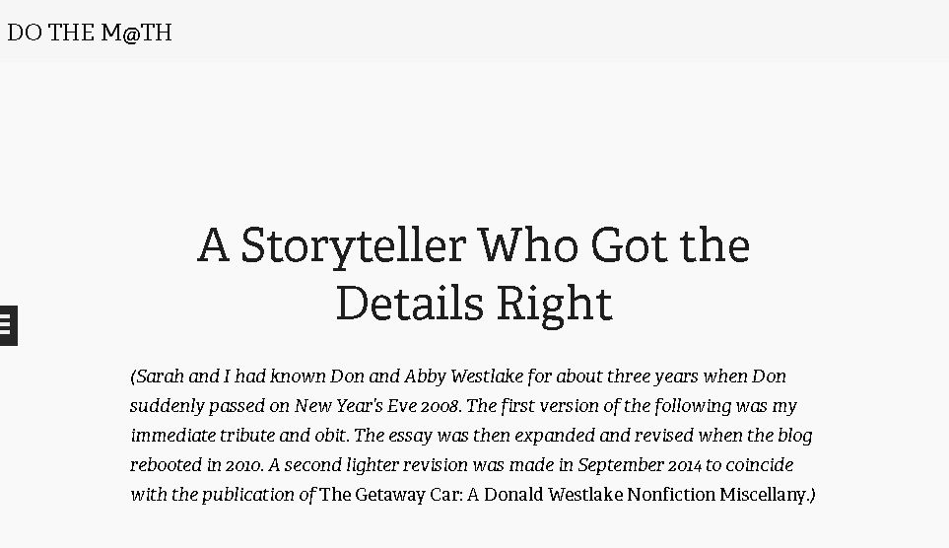Click the word 'Storyteller' in the title

(x=354, y=246)
